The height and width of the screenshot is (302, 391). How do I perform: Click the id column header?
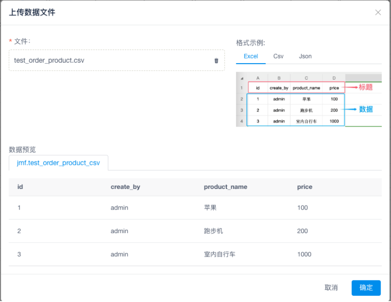[x=20, y=187]
